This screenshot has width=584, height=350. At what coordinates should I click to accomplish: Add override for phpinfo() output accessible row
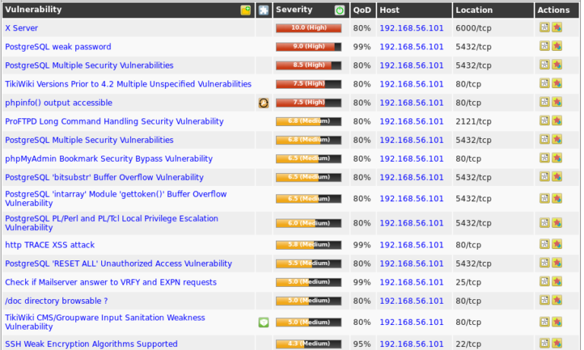pyautogui.click(x=557, y=102)
